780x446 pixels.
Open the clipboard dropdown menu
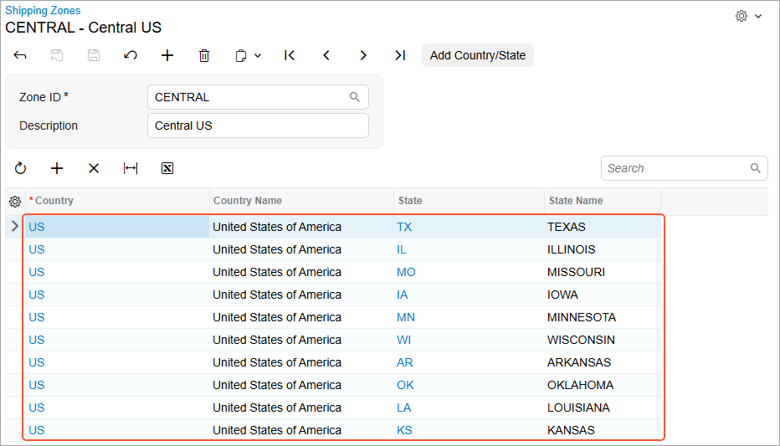click(248, 55)
